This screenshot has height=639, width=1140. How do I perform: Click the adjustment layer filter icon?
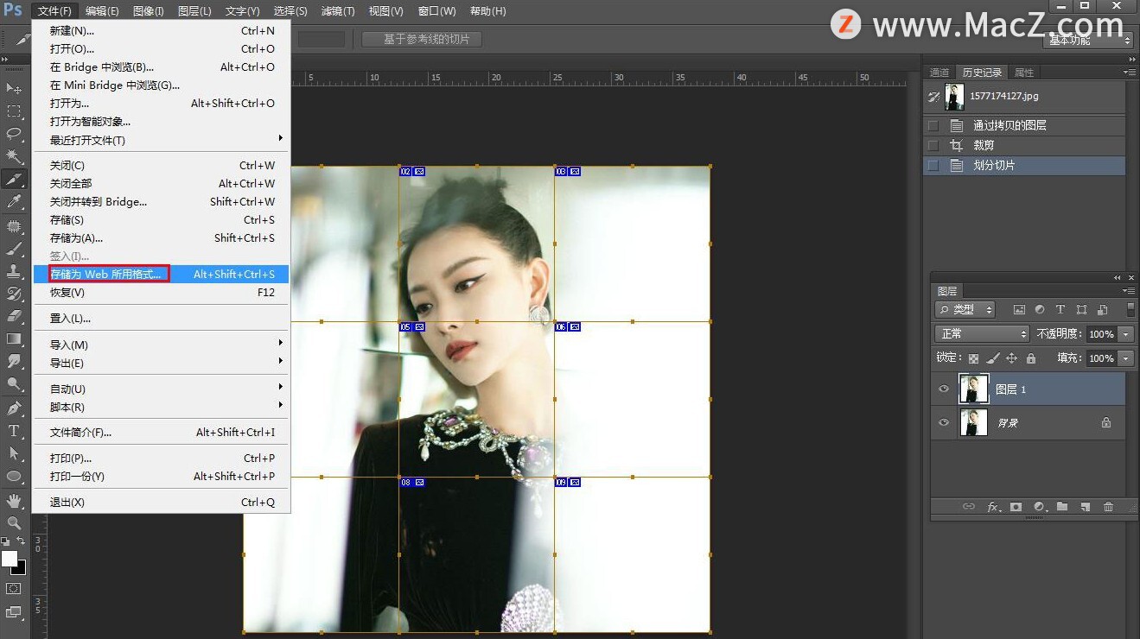pyautogui.click(x=1040, y=309)
